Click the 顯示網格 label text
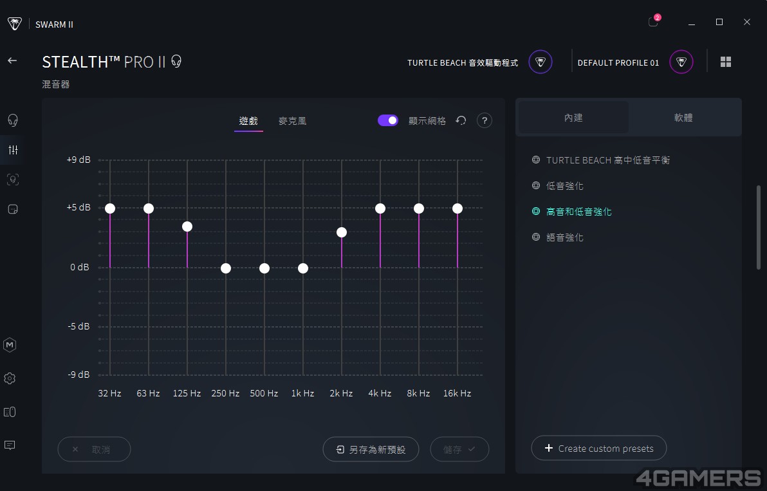767x491 pixels. click(427, 121)
